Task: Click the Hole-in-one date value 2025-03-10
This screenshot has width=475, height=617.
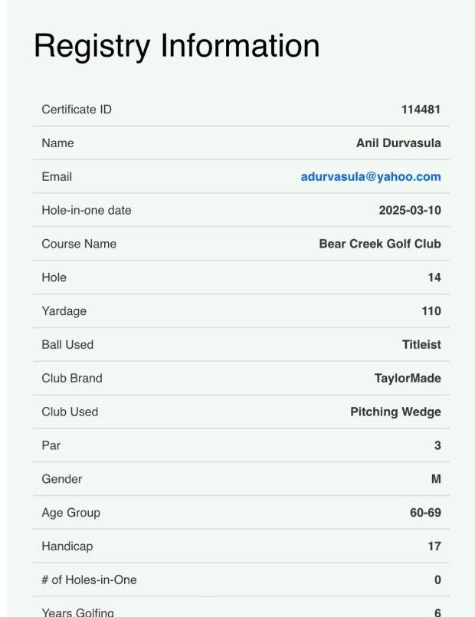Action: click(410, 210)
